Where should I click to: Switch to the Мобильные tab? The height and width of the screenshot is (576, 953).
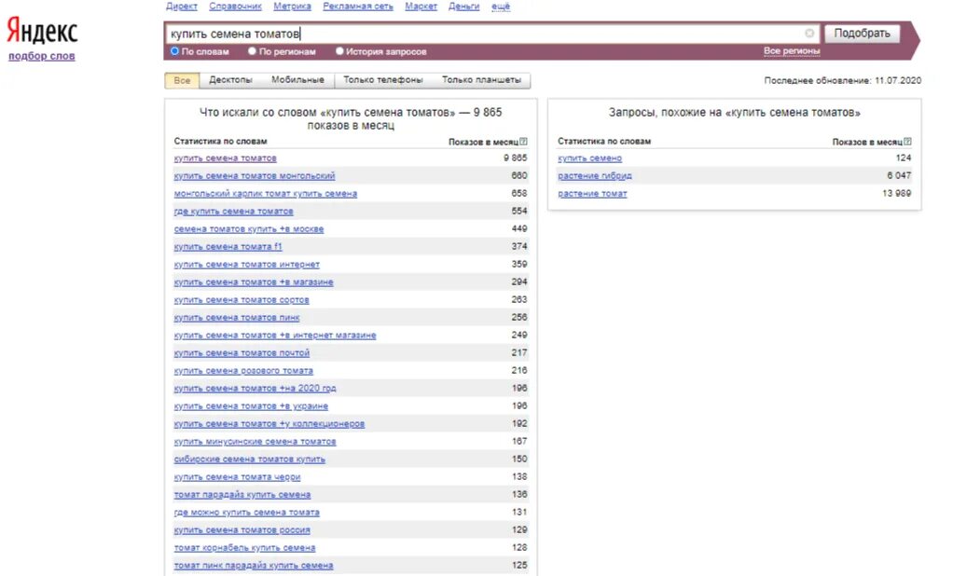coord(297,80)
